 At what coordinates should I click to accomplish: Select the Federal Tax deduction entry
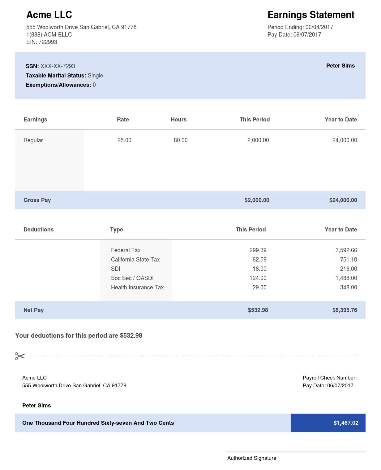(x=126, y=250)
